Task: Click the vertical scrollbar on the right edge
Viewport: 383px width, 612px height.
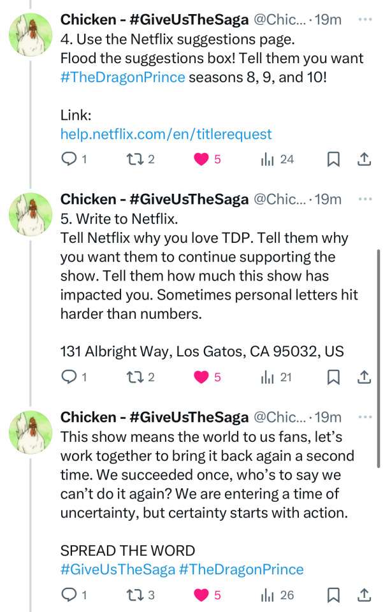Action: pyautogui.click(x=378, y=319)
